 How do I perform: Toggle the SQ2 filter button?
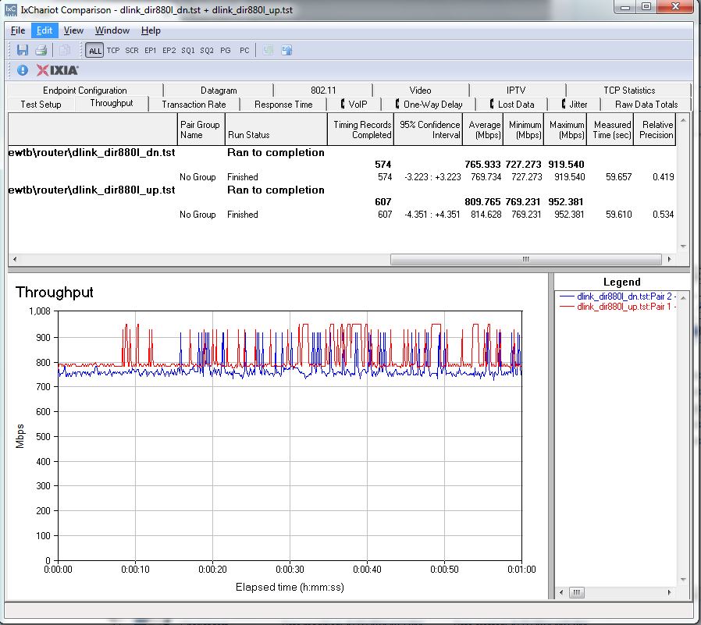pos(207,51)
